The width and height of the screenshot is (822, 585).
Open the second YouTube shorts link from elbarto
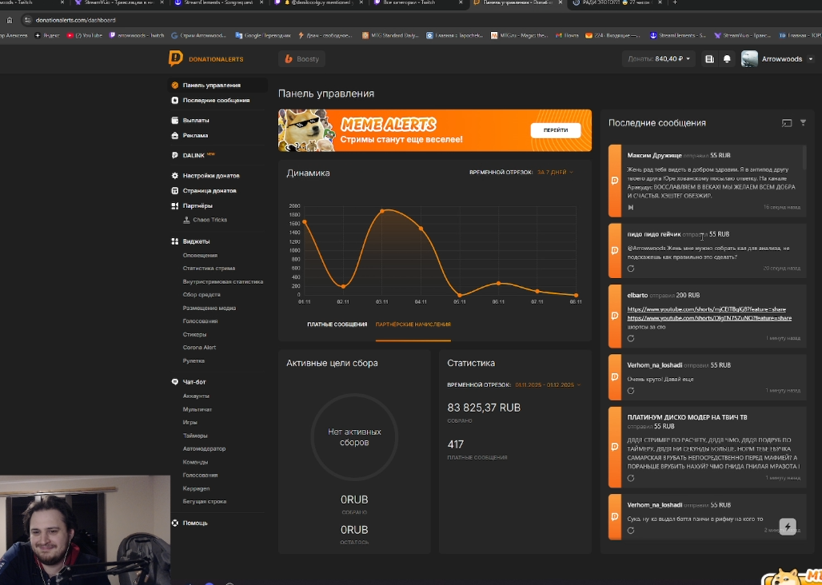(x=708, y=318)
